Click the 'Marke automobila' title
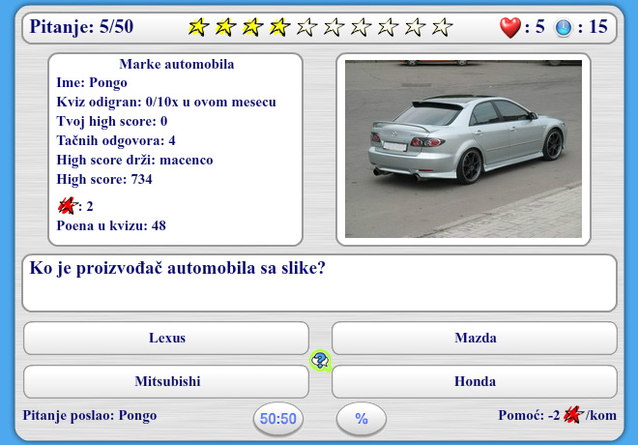 point(177,64)
